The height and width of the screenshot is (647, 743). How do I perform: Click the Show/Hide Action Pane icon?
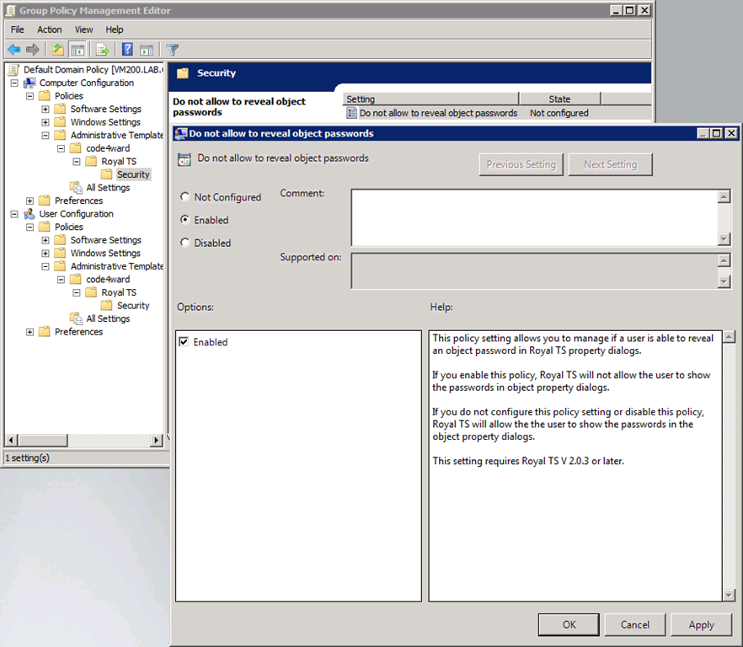(147, 50)
